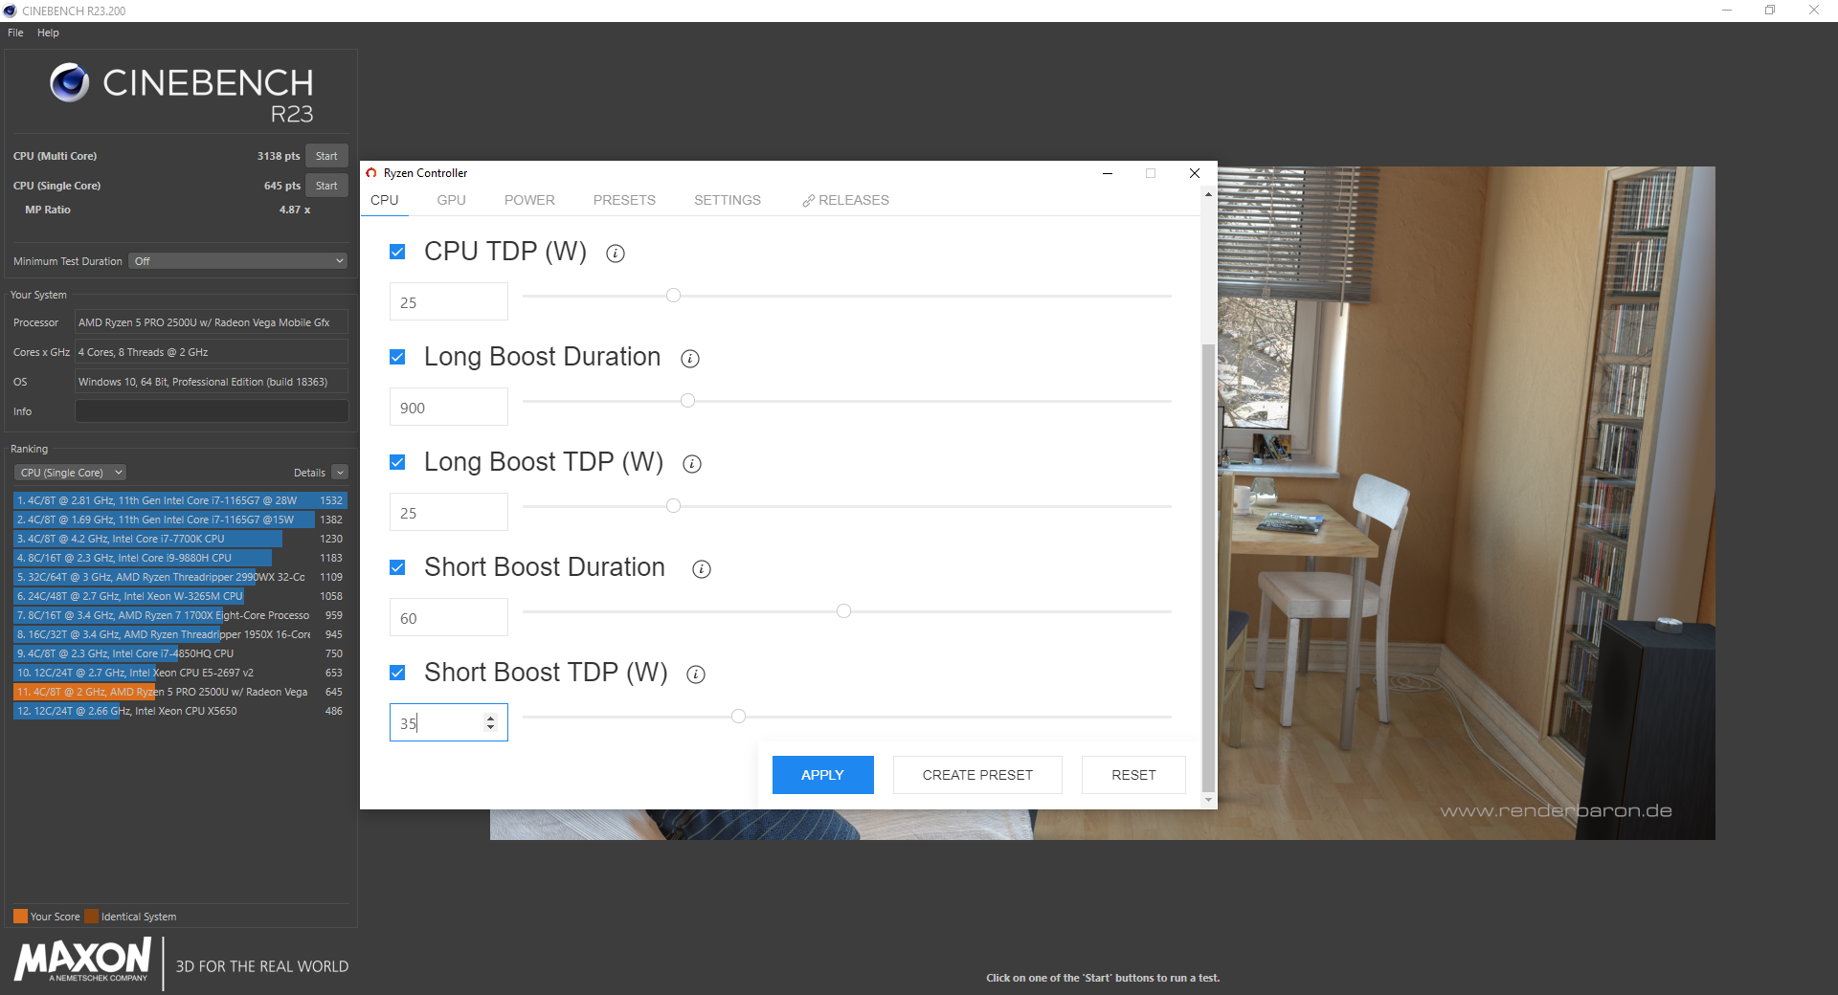Click the Long Boost TDP info icon
This screenshot has height=995, width=1838.
coord(692,464)
